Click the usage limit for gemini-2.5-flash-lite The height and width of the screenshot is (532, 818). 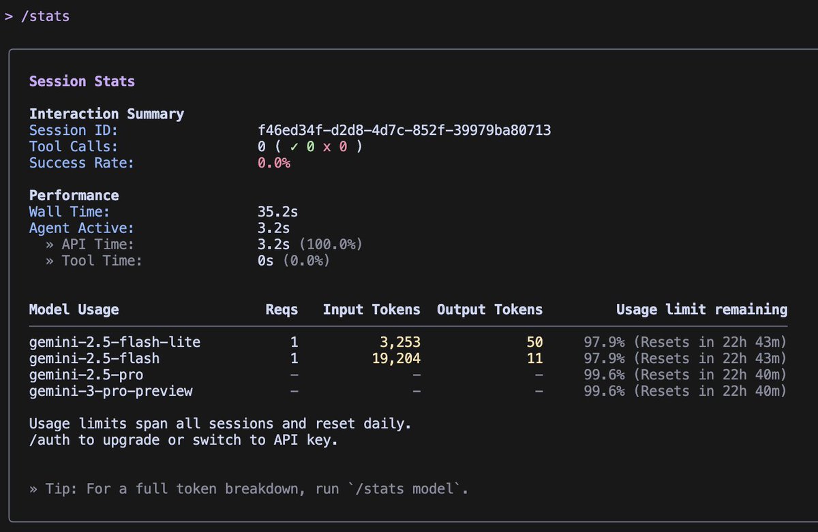686,343
